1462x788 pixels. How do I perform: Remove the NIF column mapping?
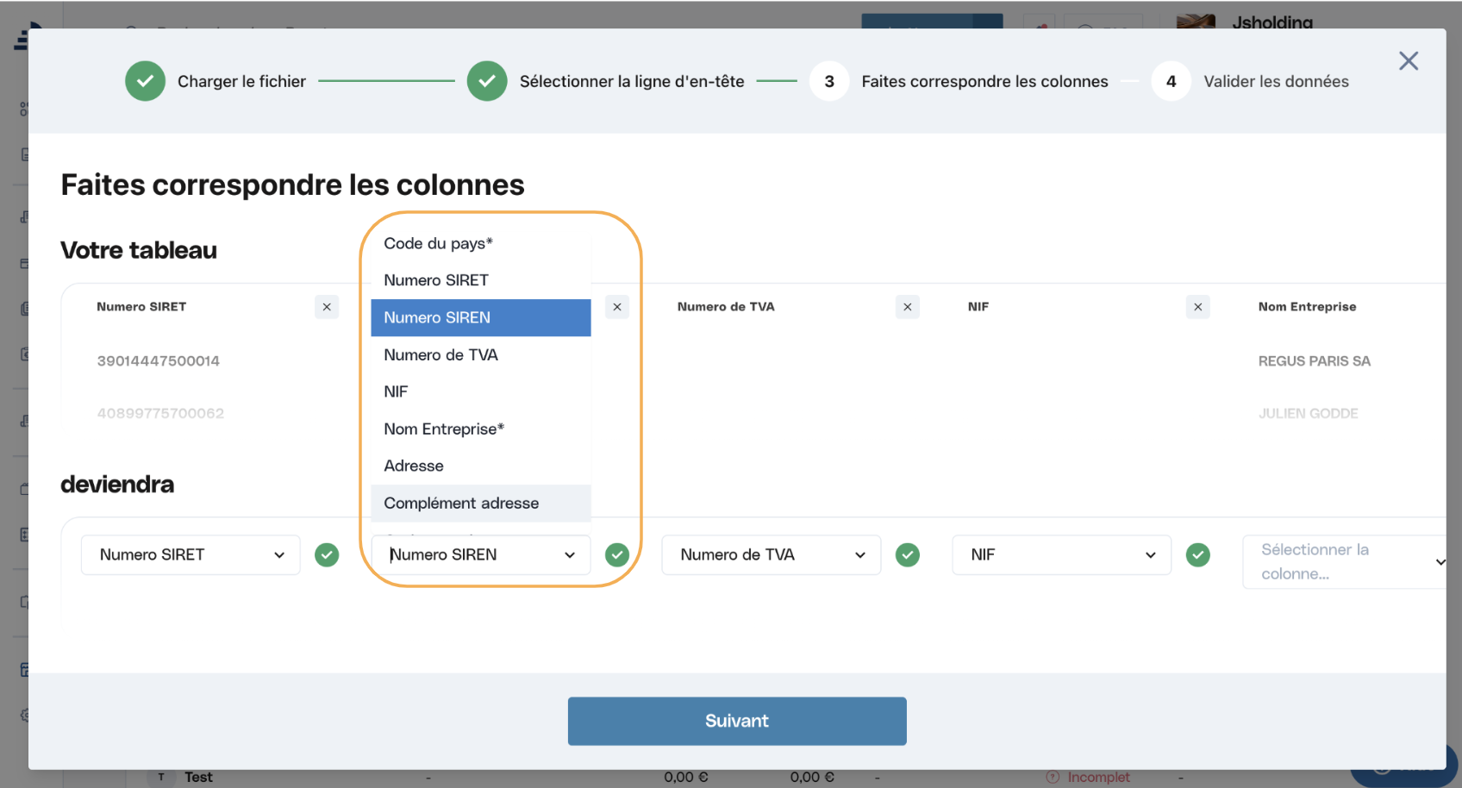[1198, 307]
